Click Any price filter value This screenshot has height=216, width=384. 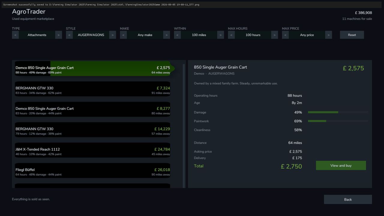coord(307,35)
